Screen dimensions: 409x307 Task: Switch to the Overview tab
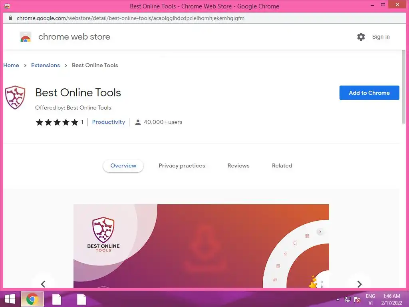pos(123,166)
